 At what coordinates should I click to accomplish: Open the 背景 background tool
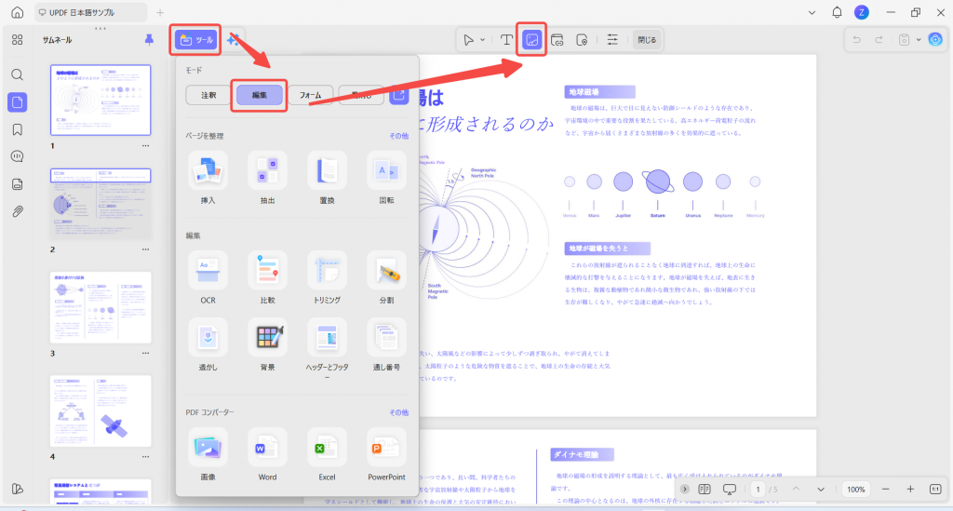(x=267, y=337)
